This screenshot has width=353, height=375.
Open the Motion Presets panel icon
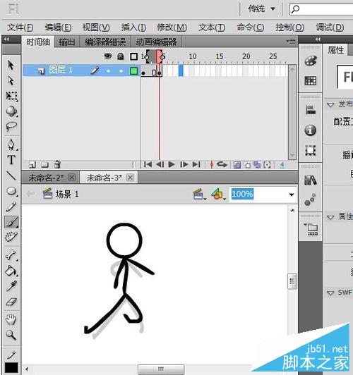click(311, 200)
